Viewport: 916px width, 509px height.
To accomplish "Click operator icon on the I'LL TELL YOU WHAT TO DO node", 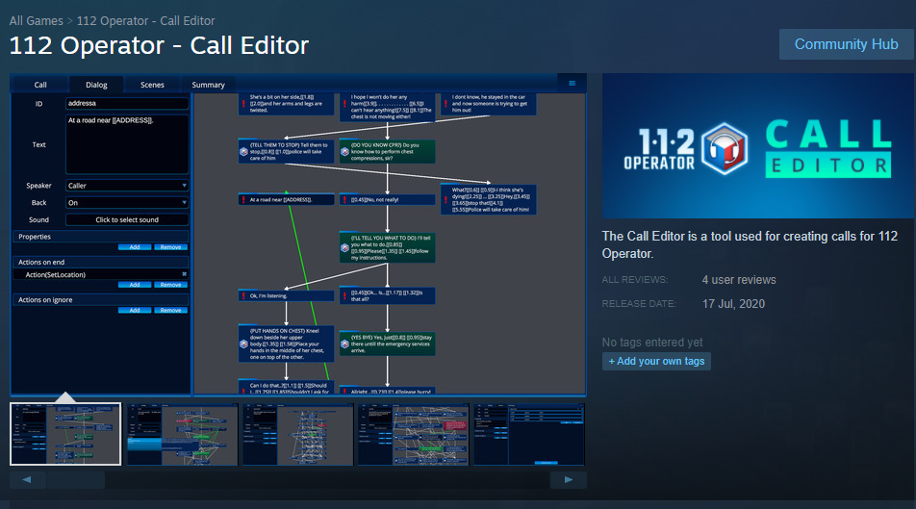I will 344,248.
